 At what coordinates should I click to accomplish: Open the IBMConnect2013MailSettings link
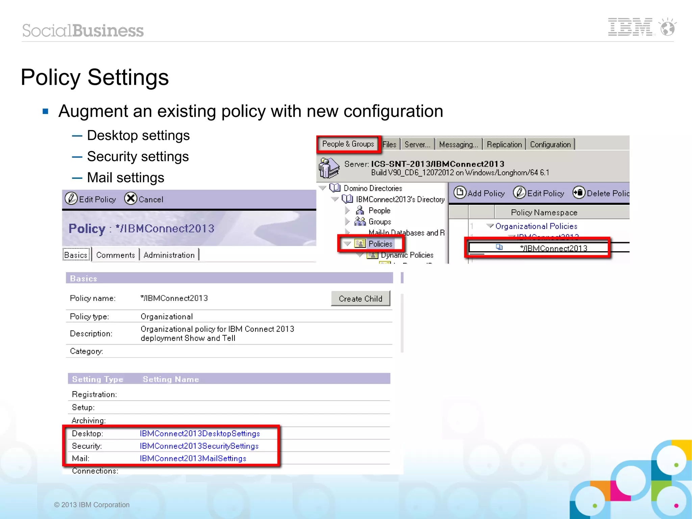coord(193,458)
